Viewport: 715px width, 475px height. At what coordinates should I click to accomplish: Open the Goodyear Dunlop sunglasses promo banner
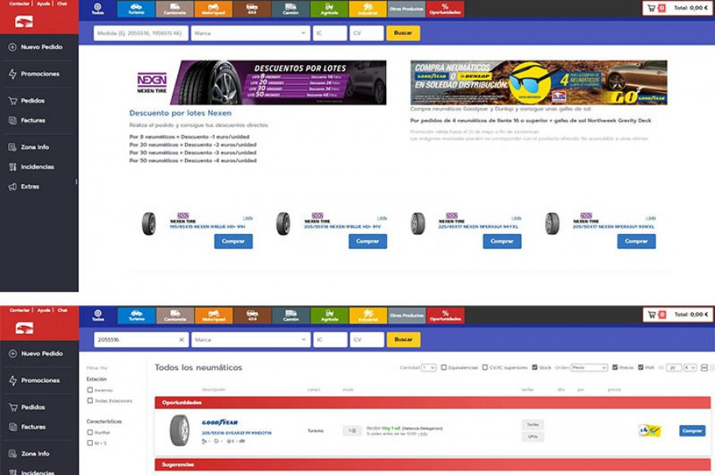tap(539, 82)
